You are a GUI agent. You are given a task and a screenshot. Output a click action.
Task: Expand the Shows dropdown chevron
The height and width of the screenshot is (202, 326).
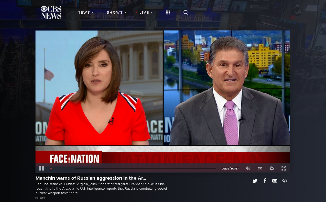coord(125,13)
